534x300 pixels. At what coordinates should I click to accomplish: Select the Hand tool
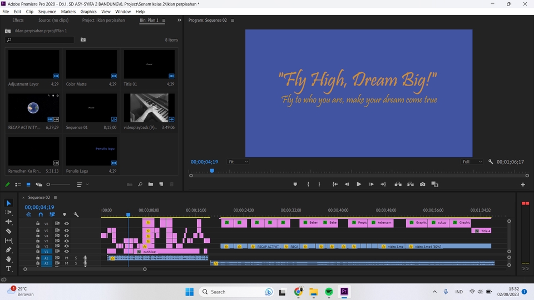(8, 259)
